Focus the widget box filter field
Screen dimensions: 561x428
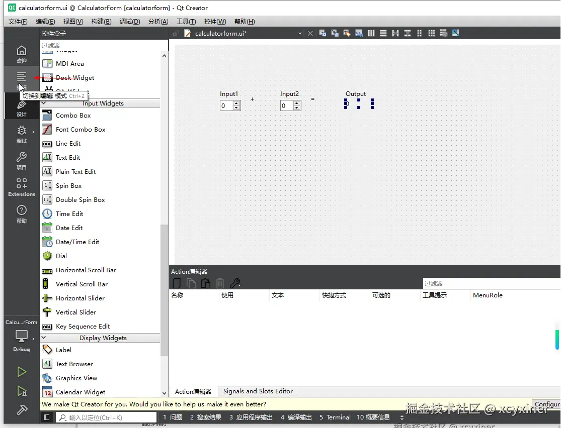(104, 45)
